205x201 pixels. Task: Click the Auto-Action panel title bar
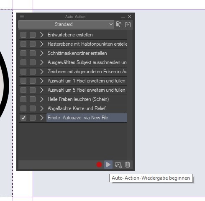[75, 17]
